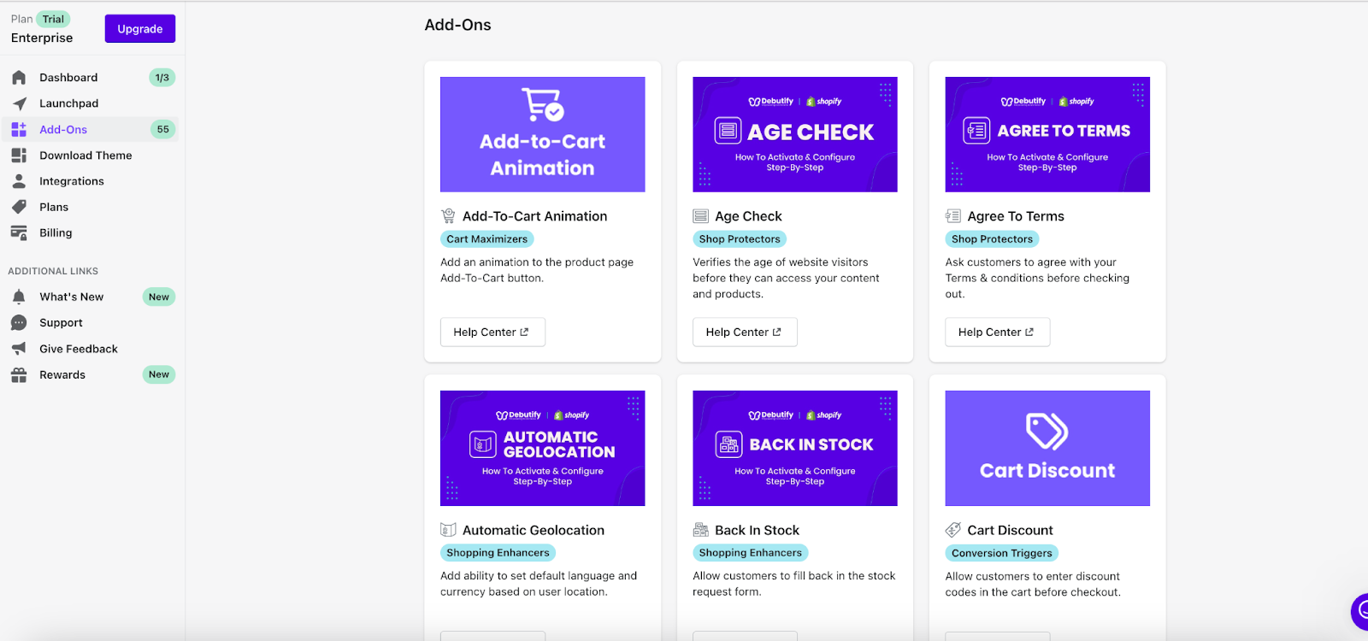The width and height of the screenshot is (1368, 641).
Task: Click the Conversion Triggers tag
Action: pyautogui.click(x=1002, y=553)
